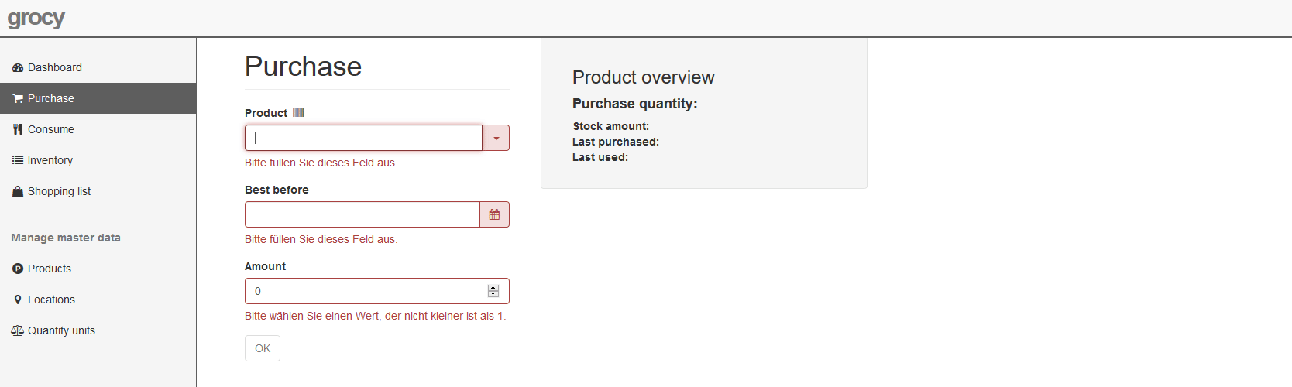Increase the Amount using the up arrow
The image size is (1292, 387).
tap(493, 288)
